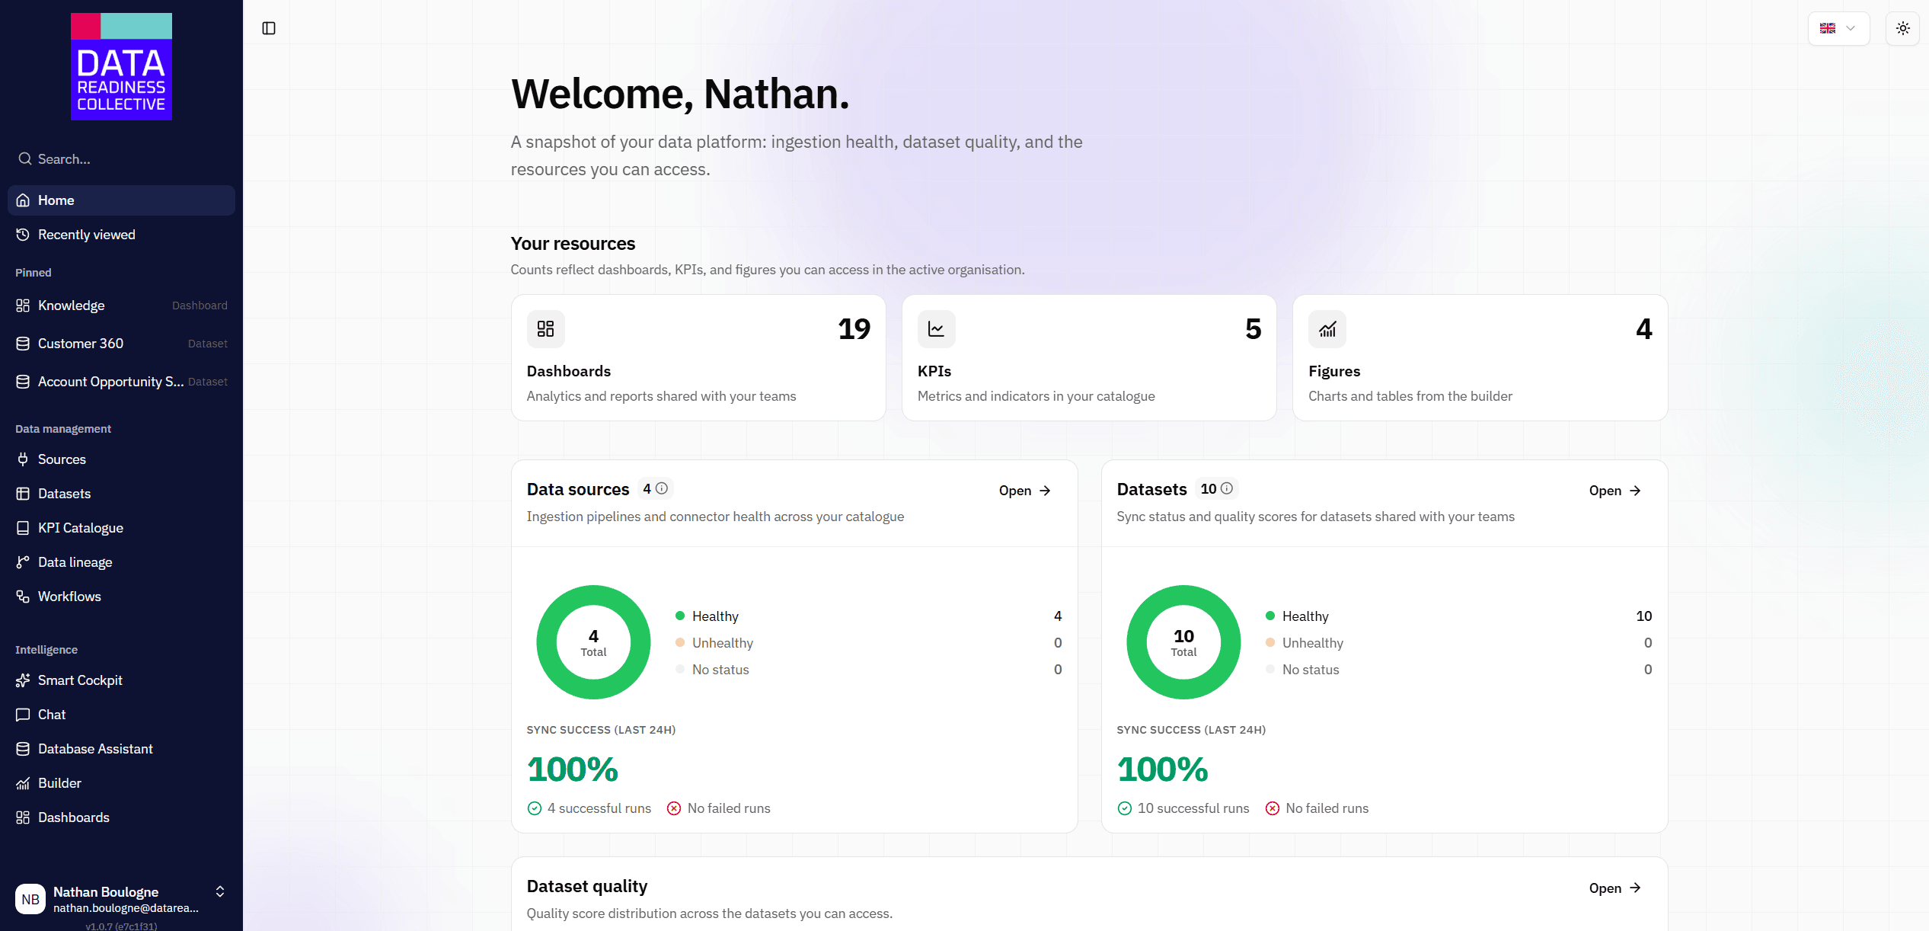Click Open link on Data sources

point(1025,491)
